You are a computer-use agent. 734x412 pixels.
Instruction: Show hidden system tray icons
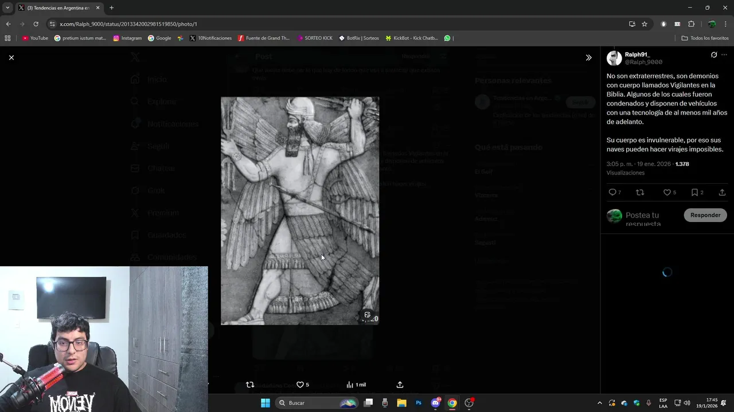click(x=600, y=403)
